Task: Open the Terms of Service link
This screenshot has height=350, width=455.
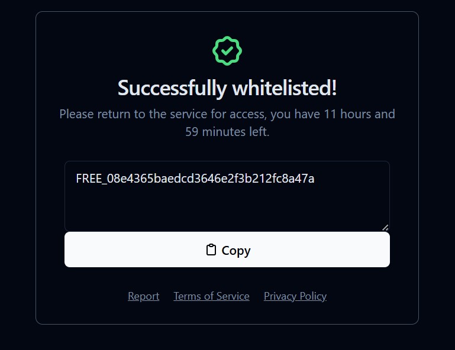Action: coord(211,296)
